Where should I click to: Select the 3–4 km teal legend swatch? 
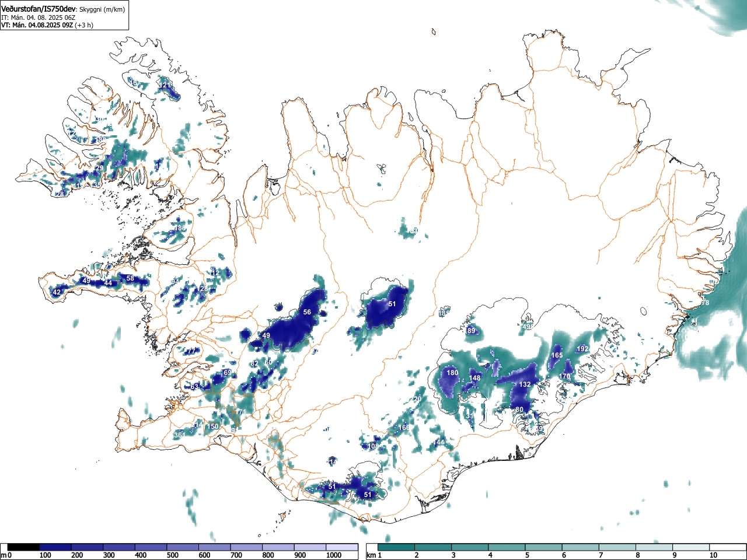(470, 547)
